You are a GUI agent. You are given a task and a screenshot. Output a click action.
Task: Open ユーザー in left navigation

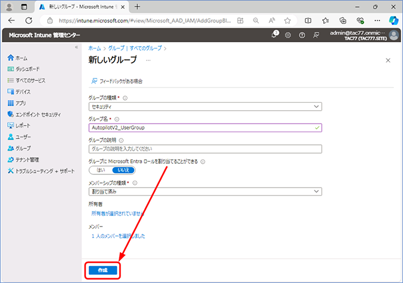[19, 137]
